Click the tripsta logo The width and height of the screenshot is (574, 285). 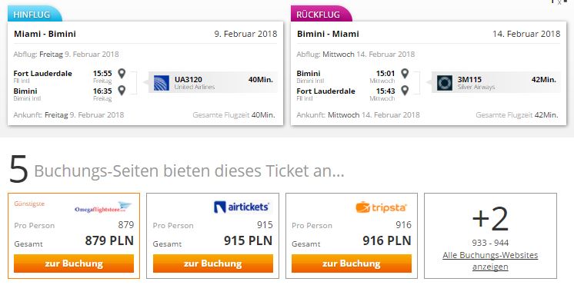[381, 207]
